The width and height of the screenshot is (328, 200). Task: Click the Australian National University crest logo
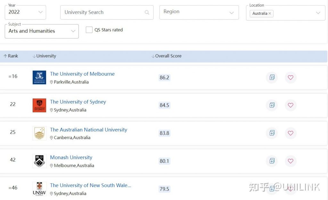[39, 133]
